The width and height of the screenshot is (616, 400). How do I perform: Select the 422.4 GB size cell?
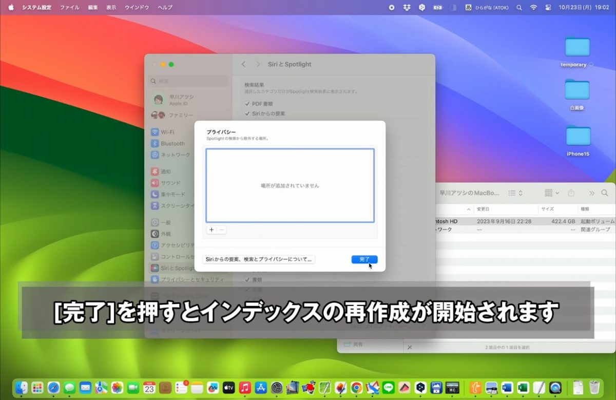click(563, 221)
